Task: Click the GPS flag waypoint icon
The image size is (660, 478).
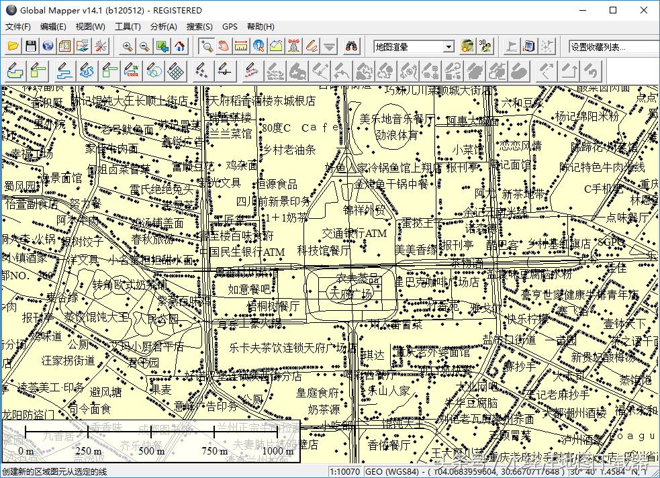Action: 512,46
